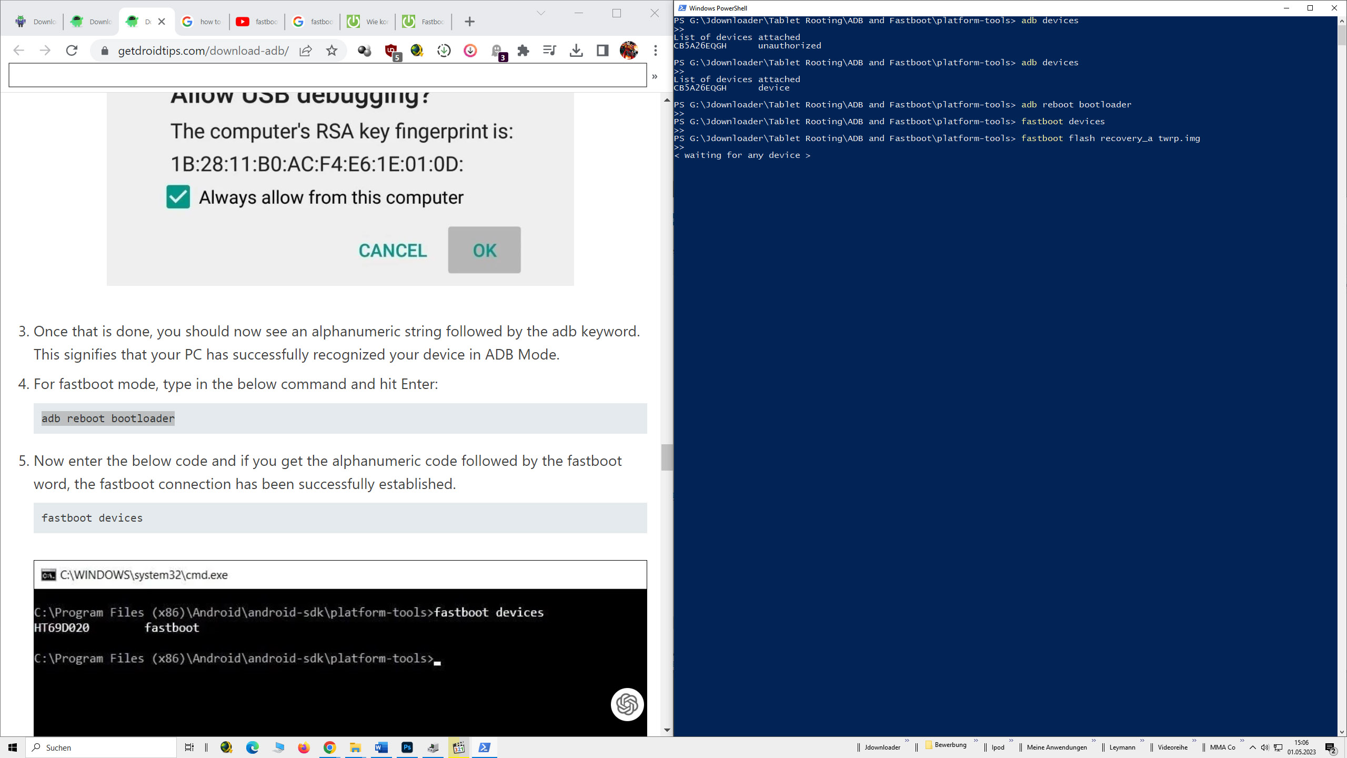1347x758 pixels.
Task: Click the webpage vertical scrollbar thumb
Action: (x=667, y=457)
